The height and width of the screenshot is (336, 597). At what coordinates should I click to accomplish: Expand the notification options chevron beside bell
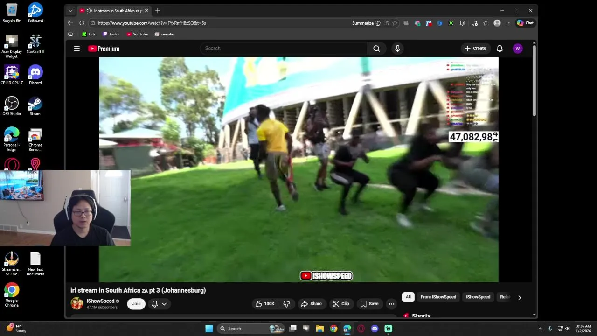[x=164, y=304]
